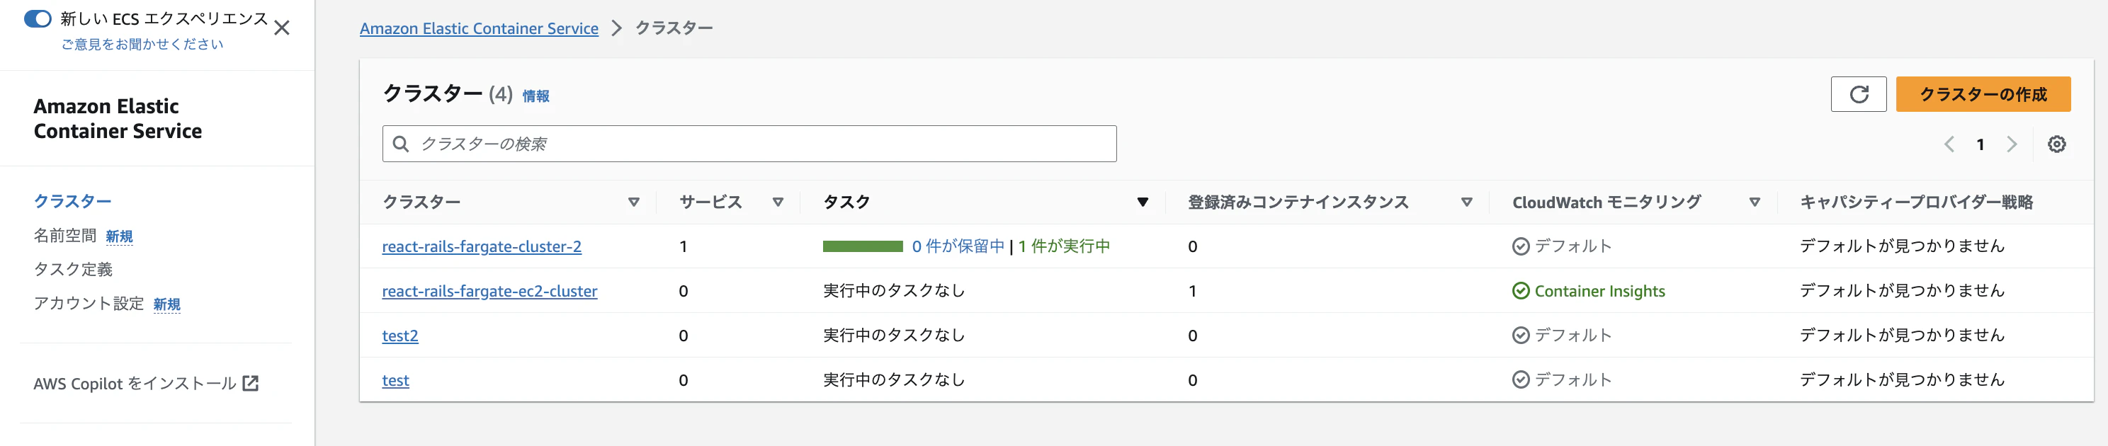Open table preferences gear icon
This screenshot has height=446, width=2108.
point(2056,144)
